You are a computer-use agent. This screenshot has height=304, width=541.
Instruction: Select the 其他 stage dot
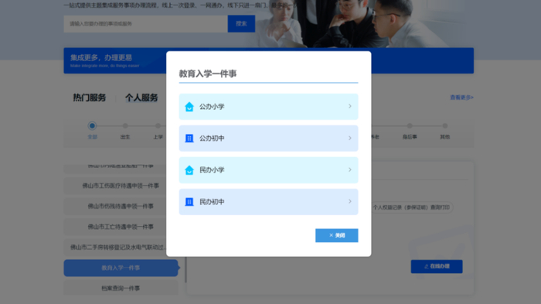(444, 126)
